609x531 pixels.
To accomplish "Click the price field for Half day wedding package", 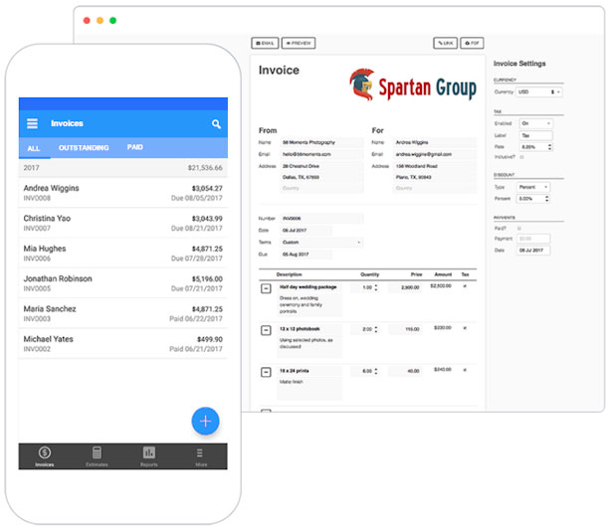I will coord(405,287).
